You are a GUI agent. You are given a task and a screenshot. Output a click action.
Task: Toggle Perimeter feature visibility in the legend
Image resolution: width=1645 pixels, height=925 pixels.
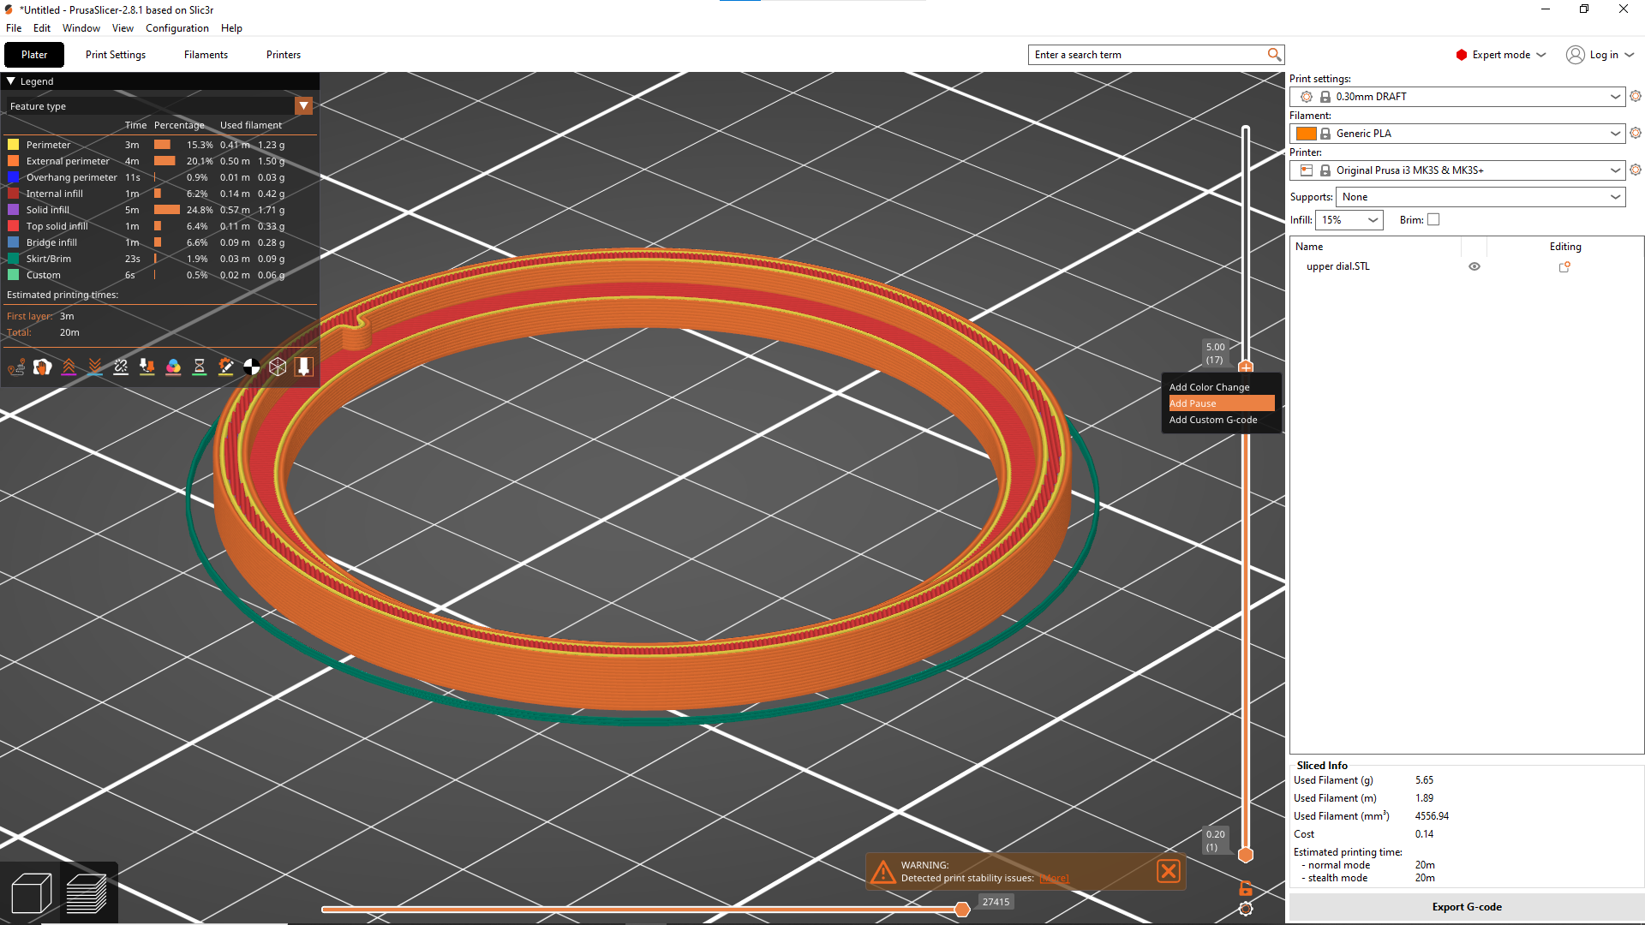49,145
